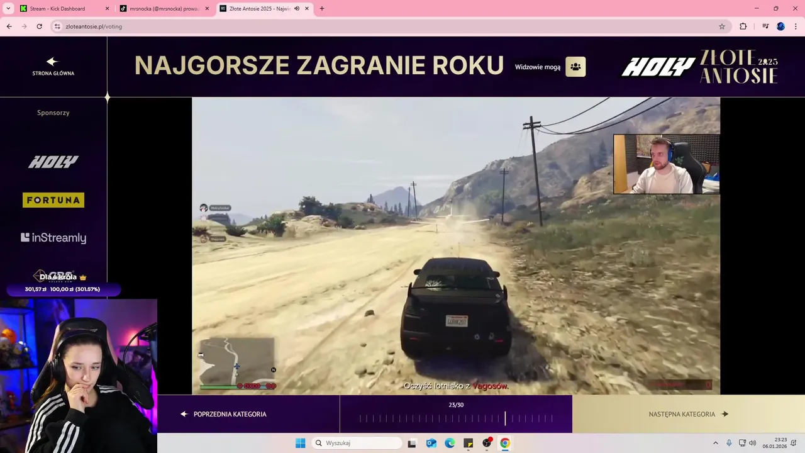Go back with the browser back arrow
Viewport: 805px width, 453px height.
click(9, 26)
